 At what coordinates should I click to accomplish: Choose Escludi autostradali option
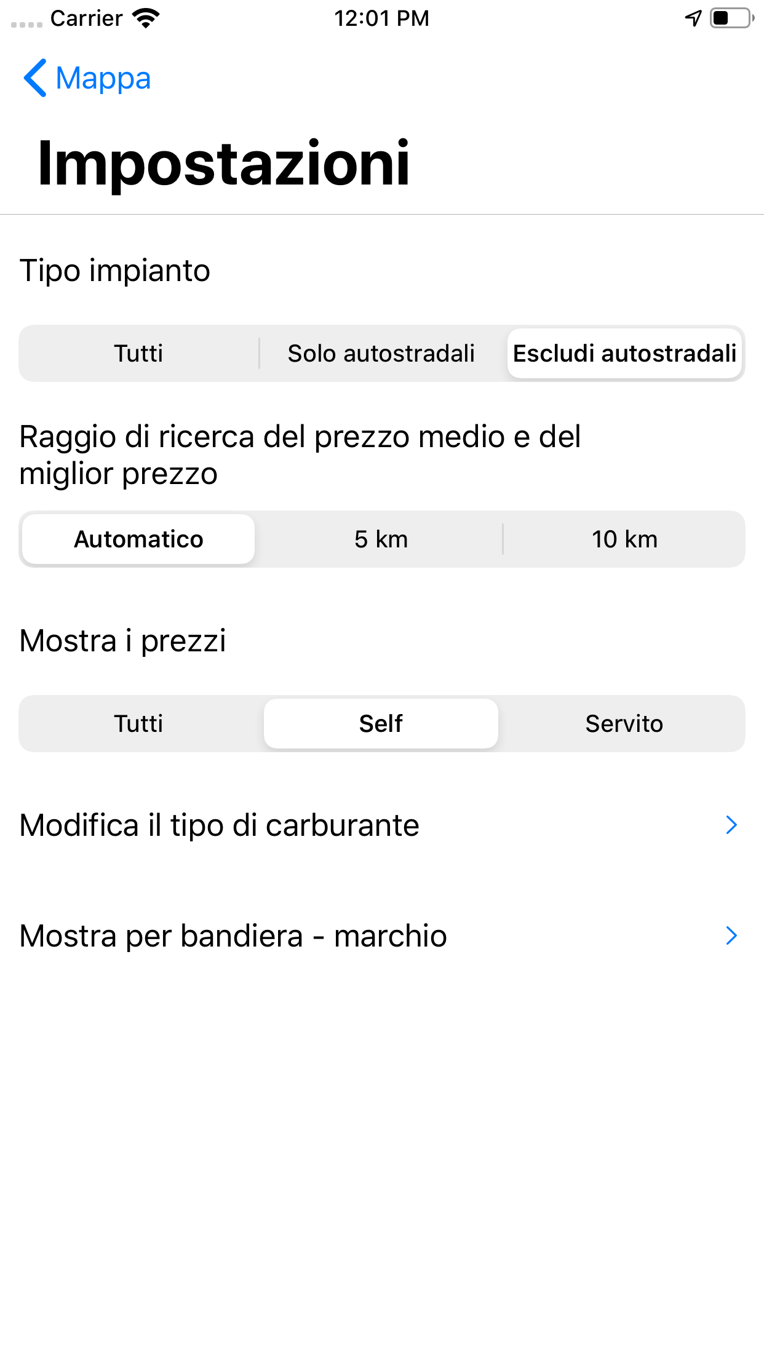(624, 354)
